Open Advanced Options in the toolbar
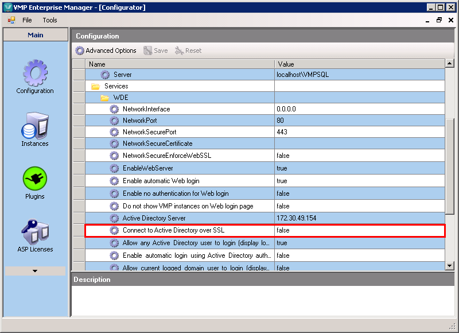The width and height of the screenshot is (459, 333). (x=106, y=51)
